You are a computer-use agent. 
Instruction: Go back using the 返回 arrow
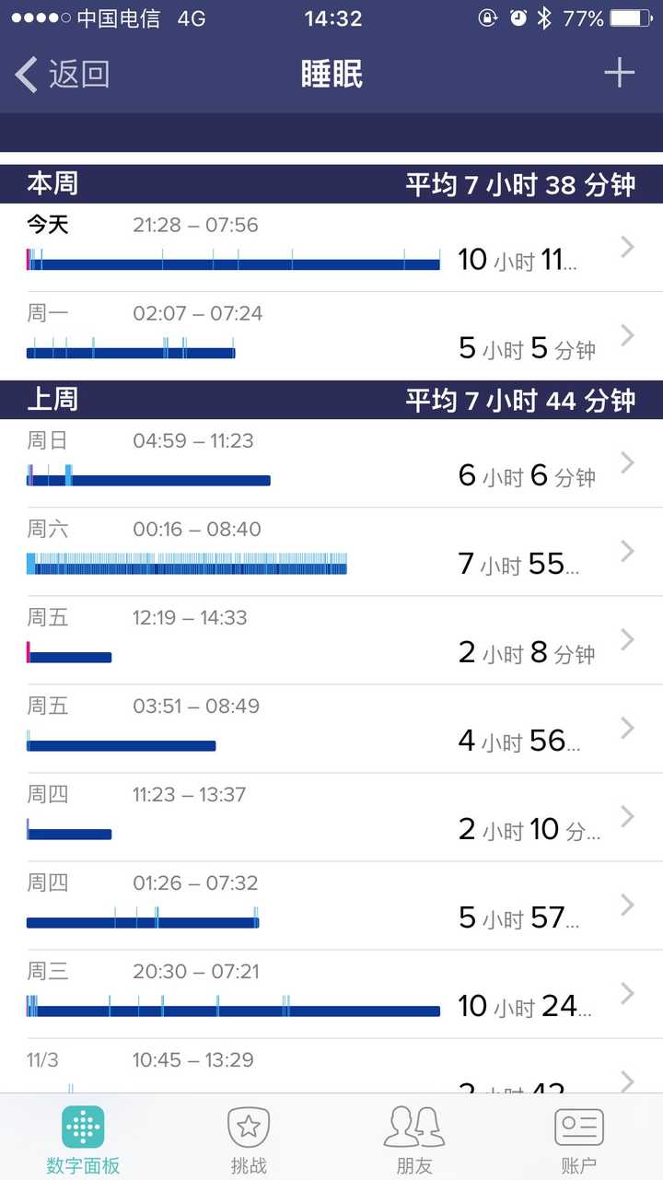click(62, 74)
